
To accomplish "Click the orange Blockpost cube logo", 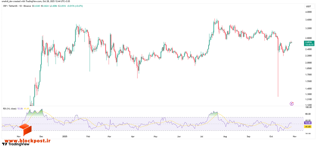I will click(26, 130).
